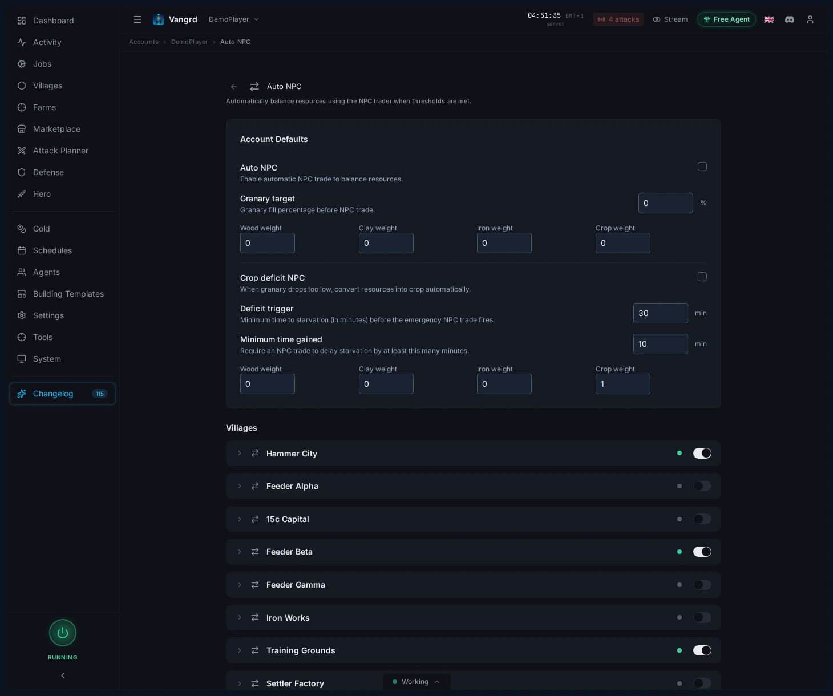This screenshot has width=833, height=696.
Task: Open the Changelog with 115 entries
Action: pyautogui.click(x=62, y=394)
